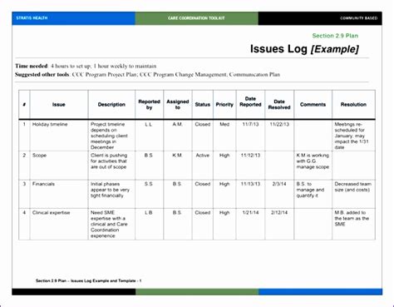Viewport: 394px width, 307px height.
Task: Click the 'A.M.' assigned to cell
Action: pyautogui.click(x=178, y=136)
